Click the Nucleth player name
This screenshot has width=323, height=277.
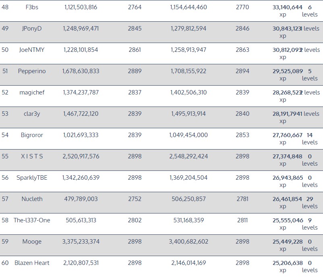pyautogui.click(x=32, y=199)
